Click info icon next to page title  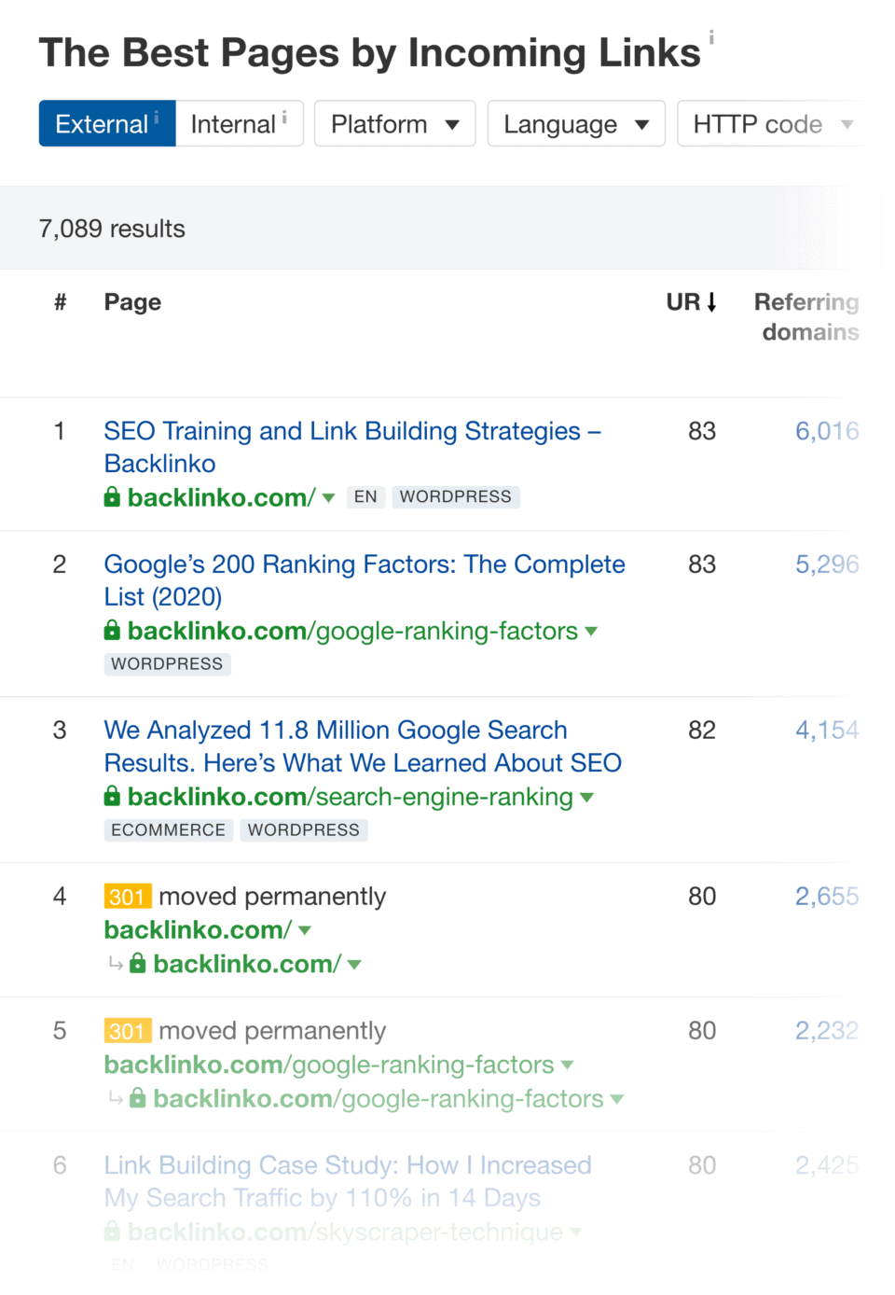711,37
